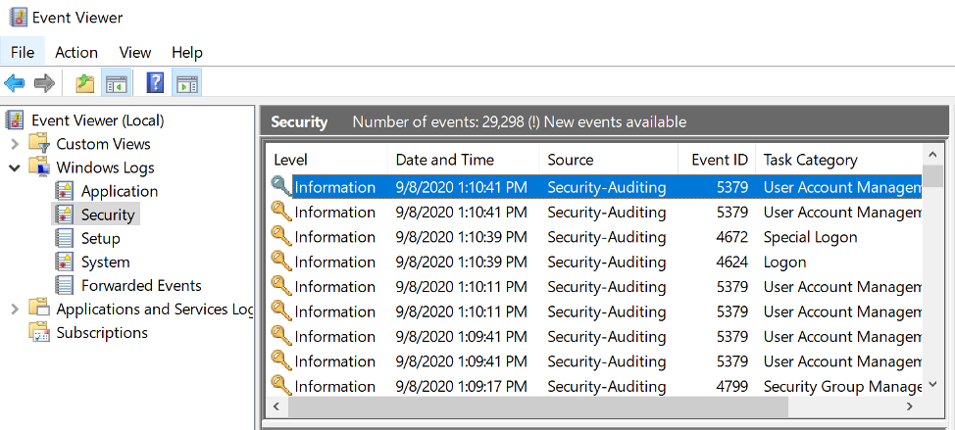Select the 4672 Special Logon event row
Image resolution: width=955 pixels, height=430 pixels.
[596, 237]
